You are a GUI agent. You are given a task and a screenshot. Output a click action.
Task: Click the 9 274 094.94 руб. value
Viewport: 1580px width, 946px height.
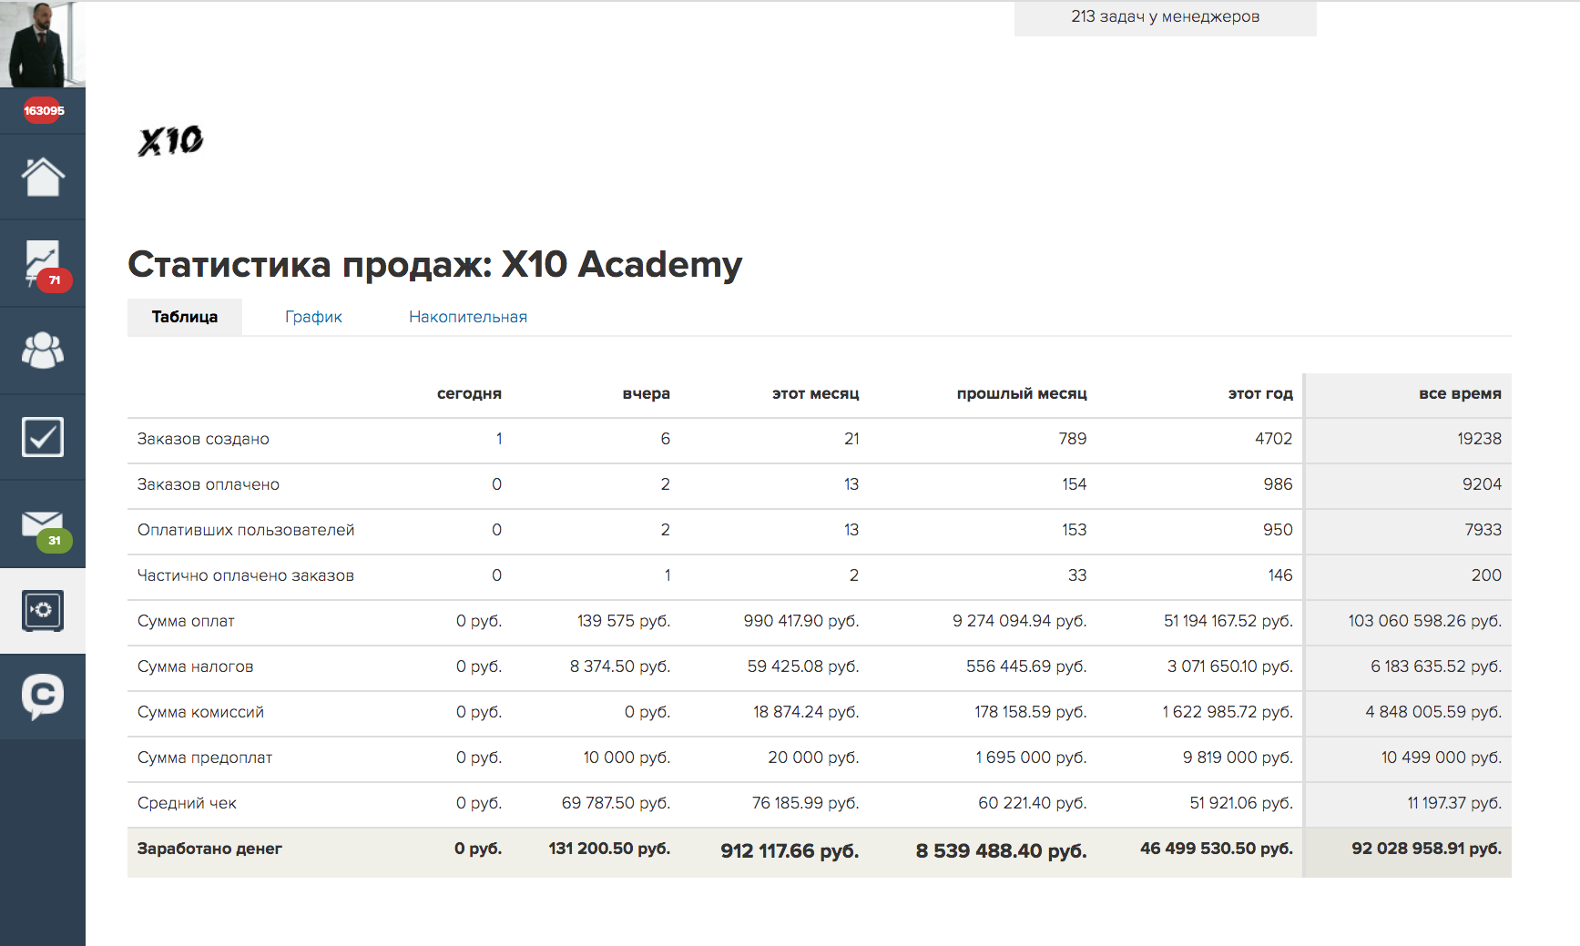[1020, 621]
